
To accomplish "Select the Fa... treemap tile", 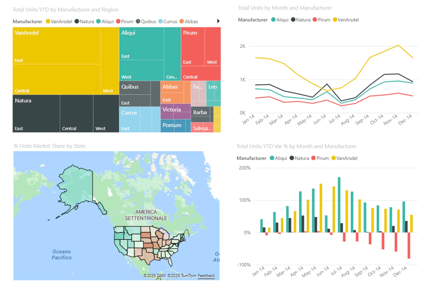I will [x=199, y=93].
